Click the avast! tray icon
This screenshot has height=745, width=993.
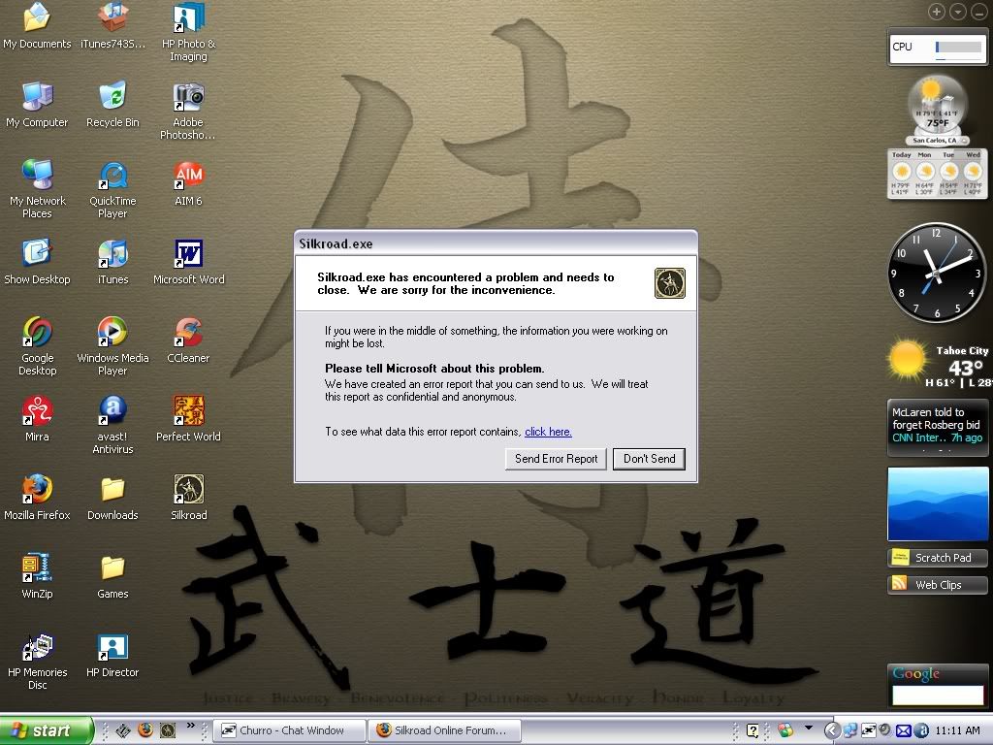920,730
